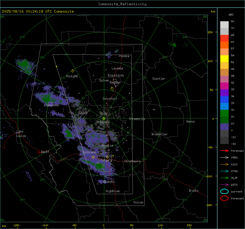This screenshot has width=245, height=229.
Task: Click the ThreeHills label
Action: point(137,119)
